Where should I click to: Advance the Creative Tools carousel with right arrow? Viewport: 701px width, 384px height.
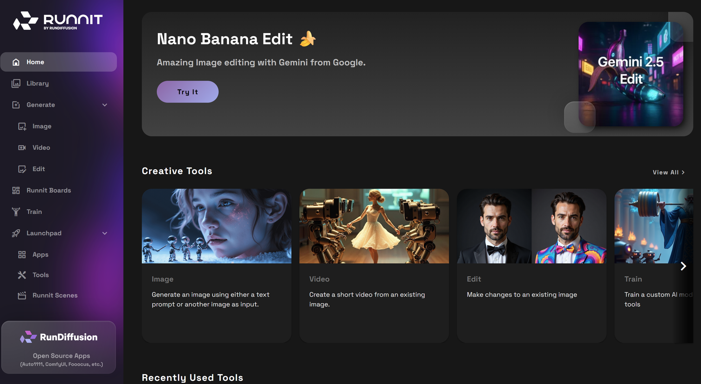[x=683, y=266]
